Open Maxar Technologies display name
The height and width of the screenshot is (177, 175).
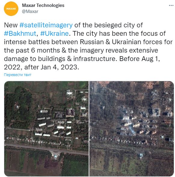point(43,5)
